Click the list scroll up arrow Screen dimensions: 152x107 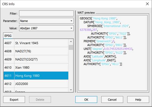pos(71,42)
